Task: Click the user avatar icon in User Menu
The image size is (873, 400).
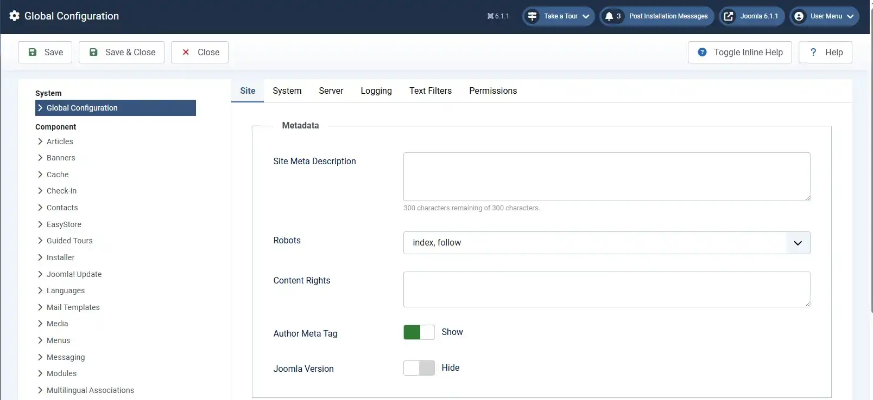Action: 799,16
